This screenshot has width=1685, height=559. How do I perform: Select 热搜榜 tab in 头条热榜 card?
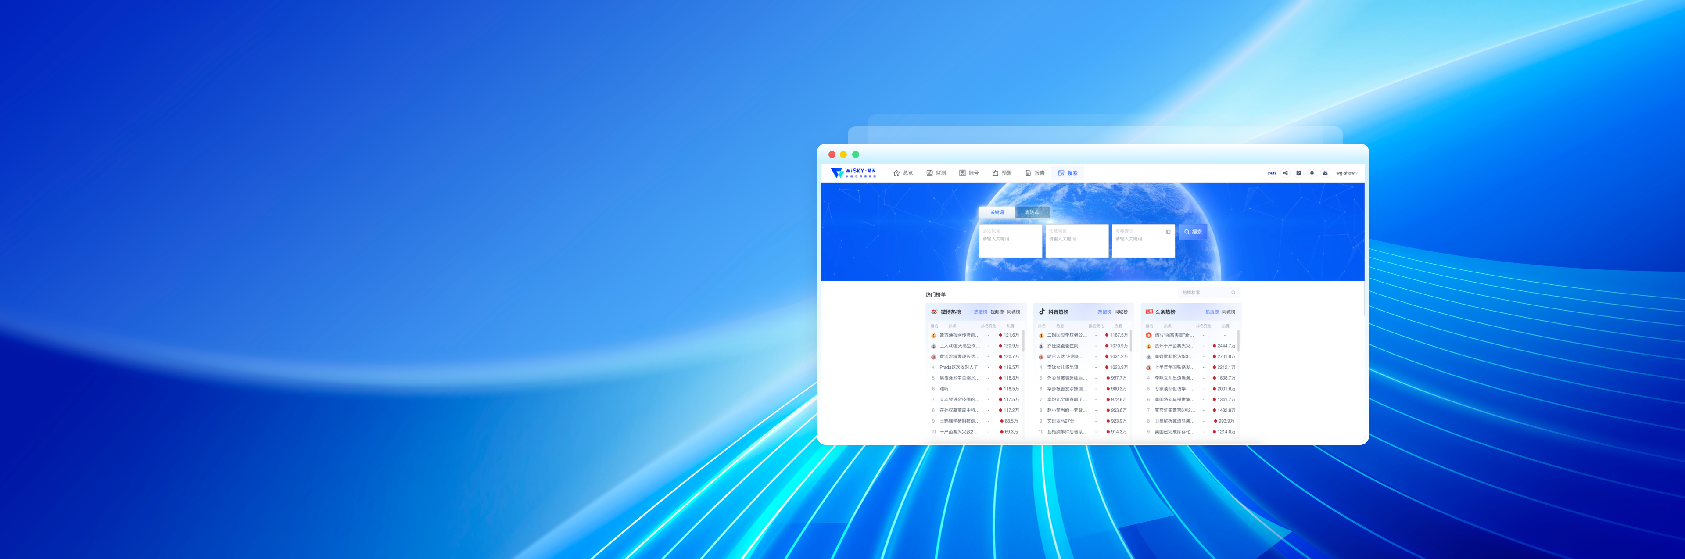1212,312
